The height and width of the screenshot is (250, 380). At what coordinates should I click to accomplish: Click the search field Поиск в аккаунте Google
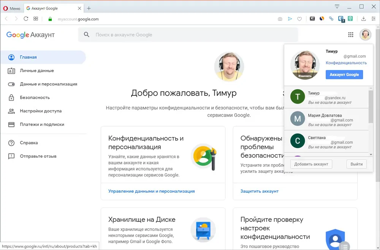tap(188, 35)
